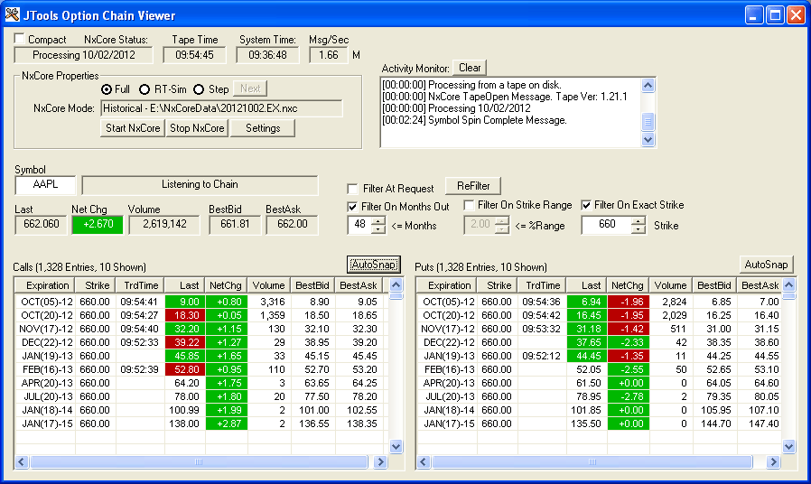The height and width of the screenshot is (484, 811).
Task: Click AutoSnap button above Calls table
Action: [x=373, y=265]
